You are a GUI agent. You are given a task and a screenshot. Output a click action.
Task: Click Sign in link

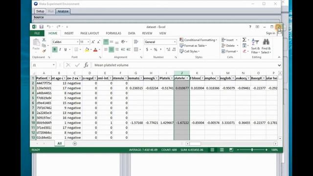tap(270, 33)
